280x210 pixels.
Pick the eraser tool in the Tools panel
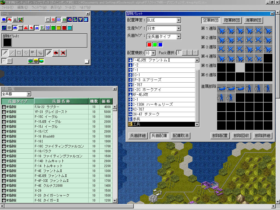[x=40, y=52]
